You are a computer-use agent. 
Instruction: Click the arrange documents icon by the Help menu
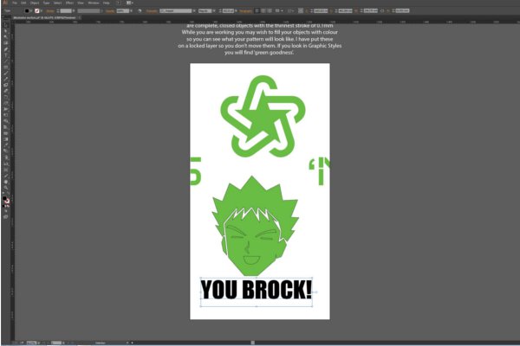point(129,3)
